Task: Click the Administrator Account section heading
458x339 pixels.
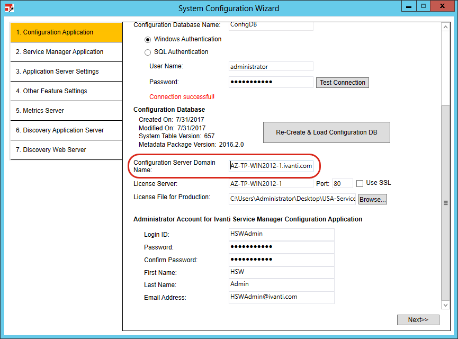Action: pos(248,219)
